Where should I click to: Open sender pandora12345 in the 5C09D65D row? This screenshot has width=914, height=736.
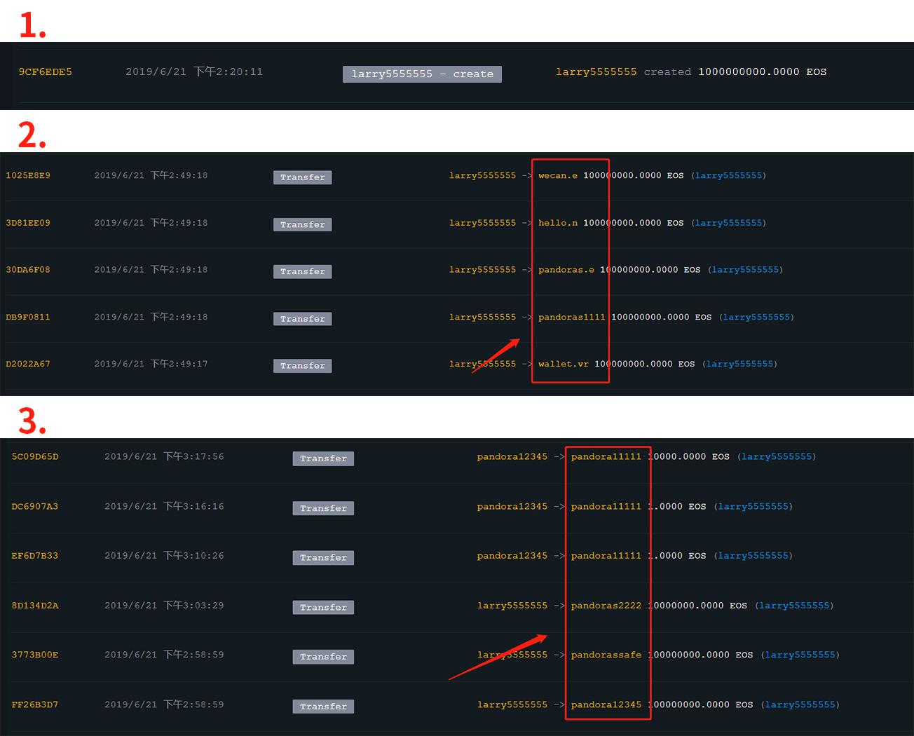[x=512, y=456]
